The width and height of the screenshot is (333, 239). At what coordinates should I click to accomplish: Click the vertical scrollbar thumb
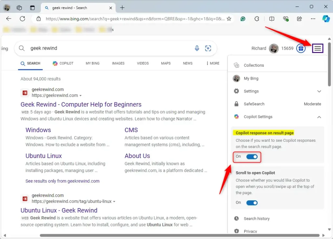click(329, 64)
